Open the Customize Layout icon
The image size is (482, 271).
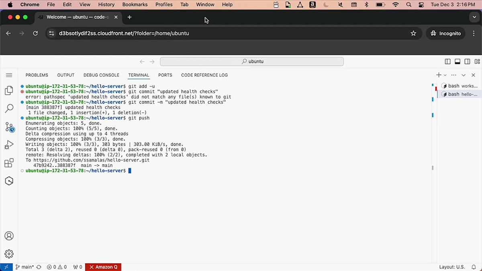click(477, 61)
